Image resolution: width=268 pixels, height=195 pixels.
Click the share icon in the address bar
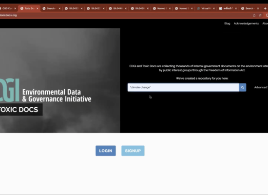tap(254, 15)
